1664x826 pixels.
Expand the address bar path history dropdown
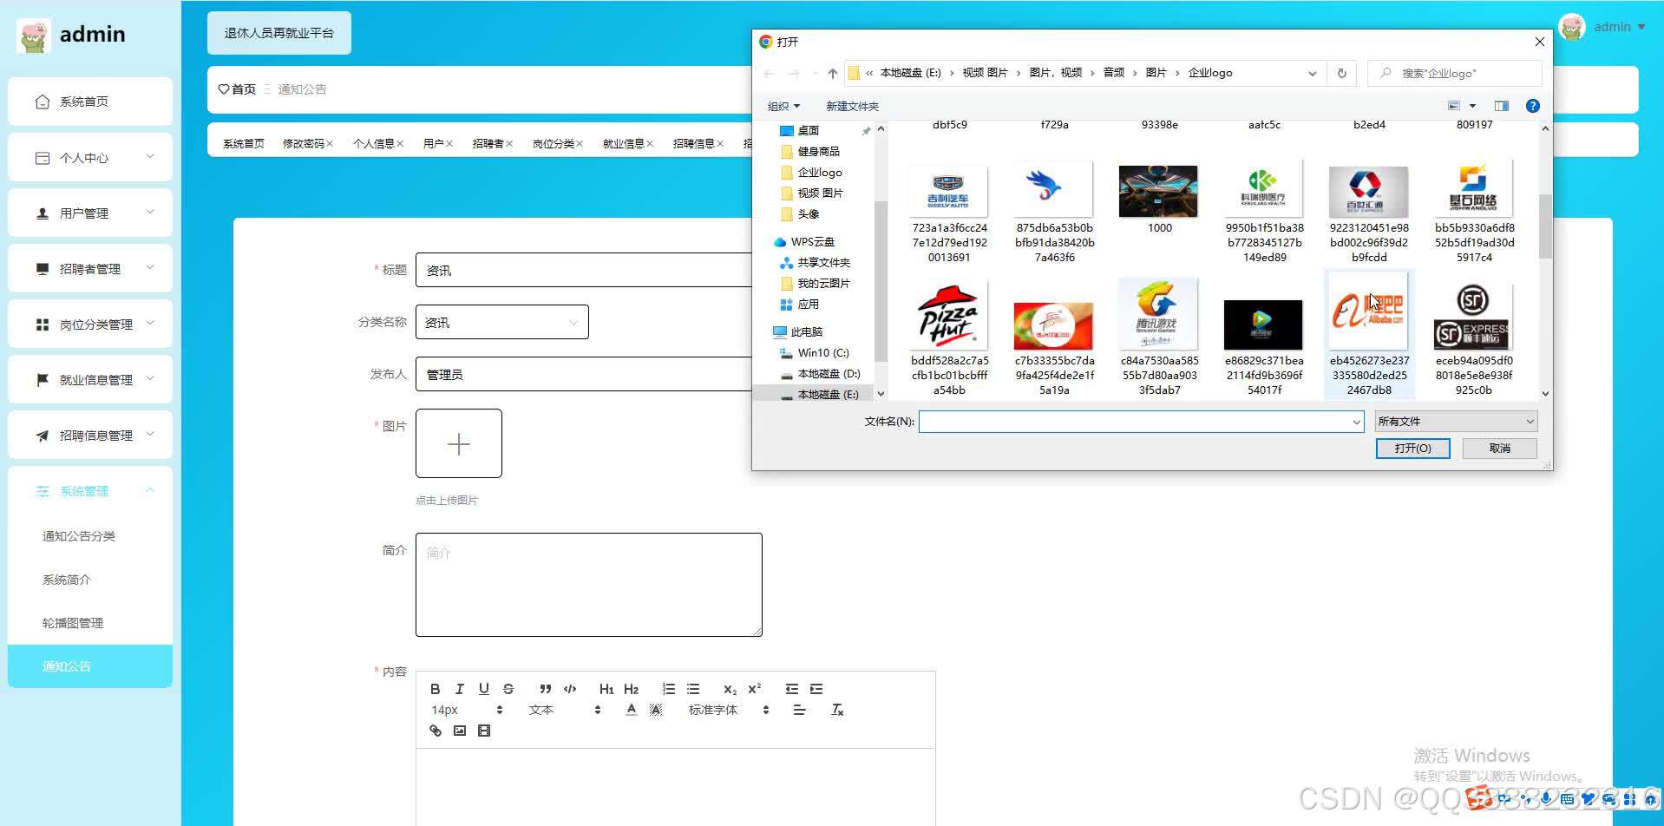[x=1312, y=73]
